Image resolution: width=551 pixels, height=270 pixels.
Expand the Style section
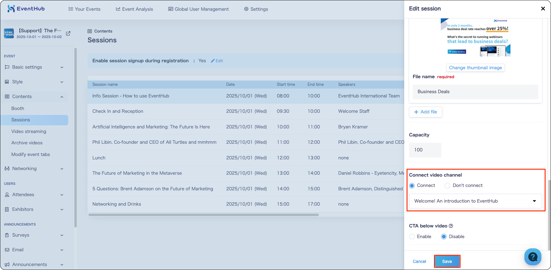(x=62, y=82)
